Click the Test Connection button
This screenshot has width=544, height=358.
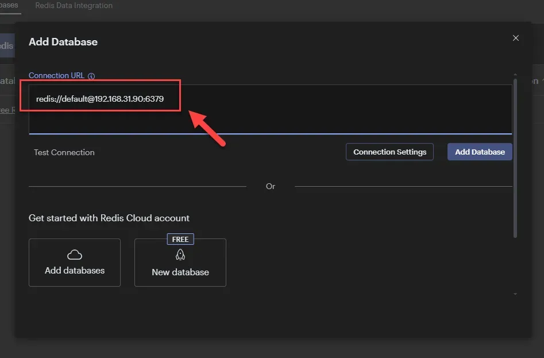[x=64, y=152]
